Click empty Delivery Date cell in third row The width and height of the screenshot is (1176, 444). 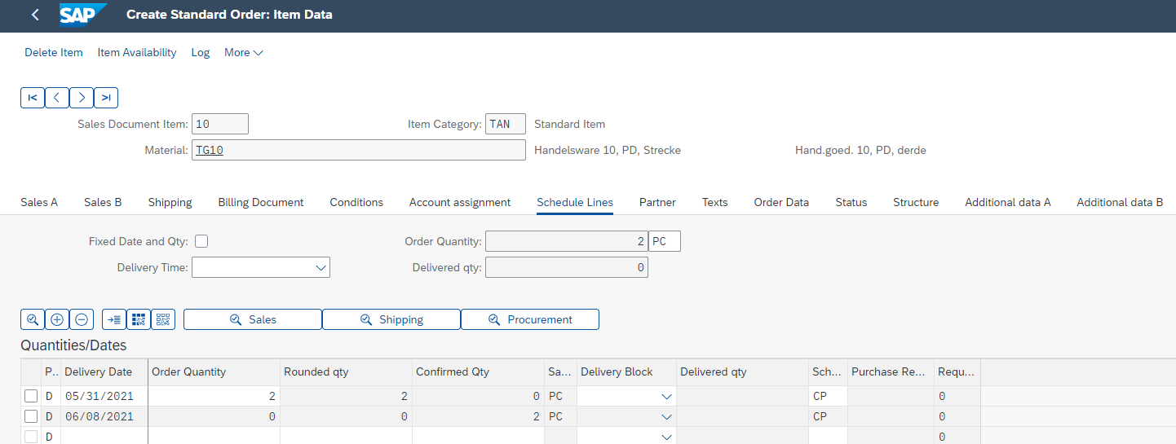103,436
